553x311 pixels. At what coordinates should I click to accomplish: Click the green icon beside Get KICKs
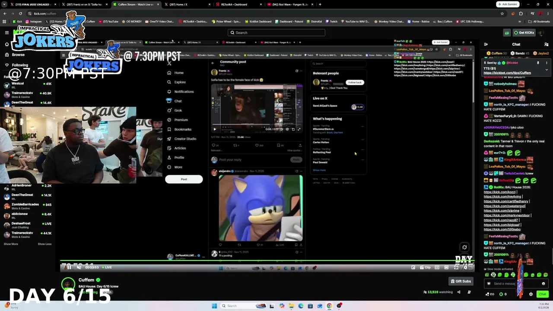click(507, 32)
